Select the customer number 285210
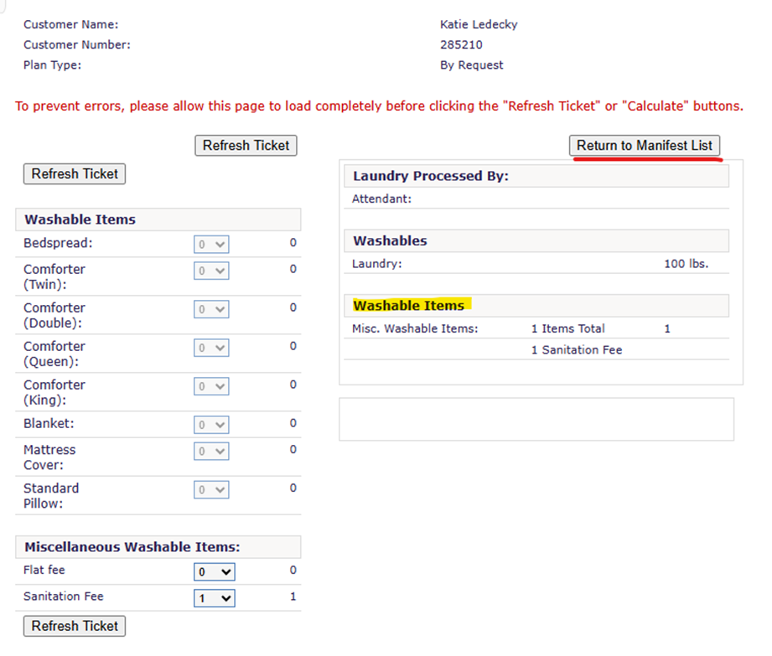 click(x=461, y=44)
